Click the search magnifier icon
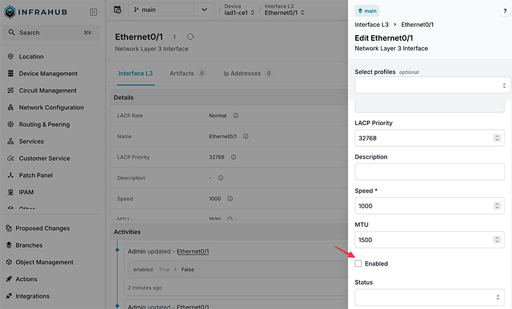 pyautogui.click(x=12, y=32)
